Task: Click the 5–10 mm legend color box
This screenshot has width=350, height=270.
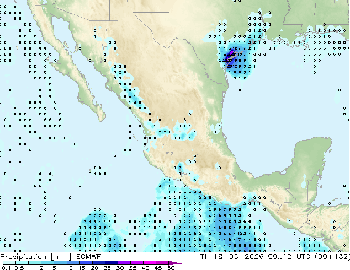Action: [x=61, y=263]
